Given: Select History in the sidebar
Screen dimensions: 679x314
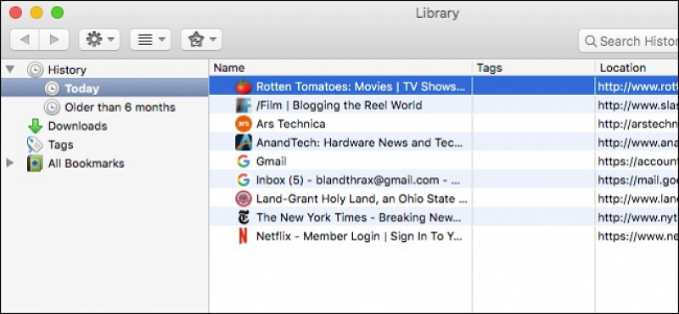Looking at the screenshot, I should (x=67, y=70).
